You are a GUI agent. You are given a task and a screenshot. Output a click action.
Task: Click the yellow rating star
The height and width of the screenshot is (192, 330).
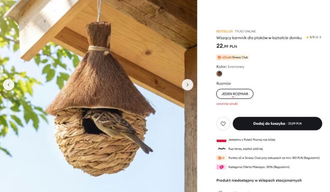click(x=307, y=37)
